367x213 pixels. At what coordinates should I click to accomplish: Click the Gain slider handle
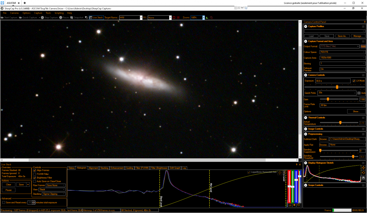pos(328,99)
